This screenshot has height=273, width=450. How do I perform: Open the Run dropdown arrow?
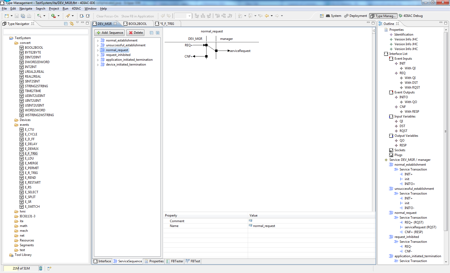tap(58, 16)
